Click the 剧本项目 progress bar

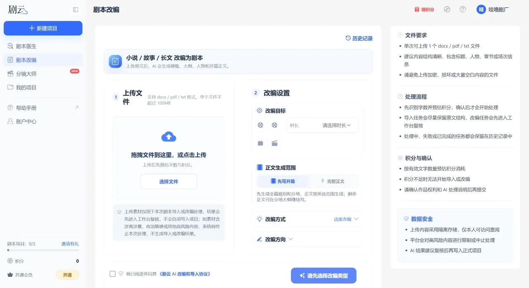(43, 250)
